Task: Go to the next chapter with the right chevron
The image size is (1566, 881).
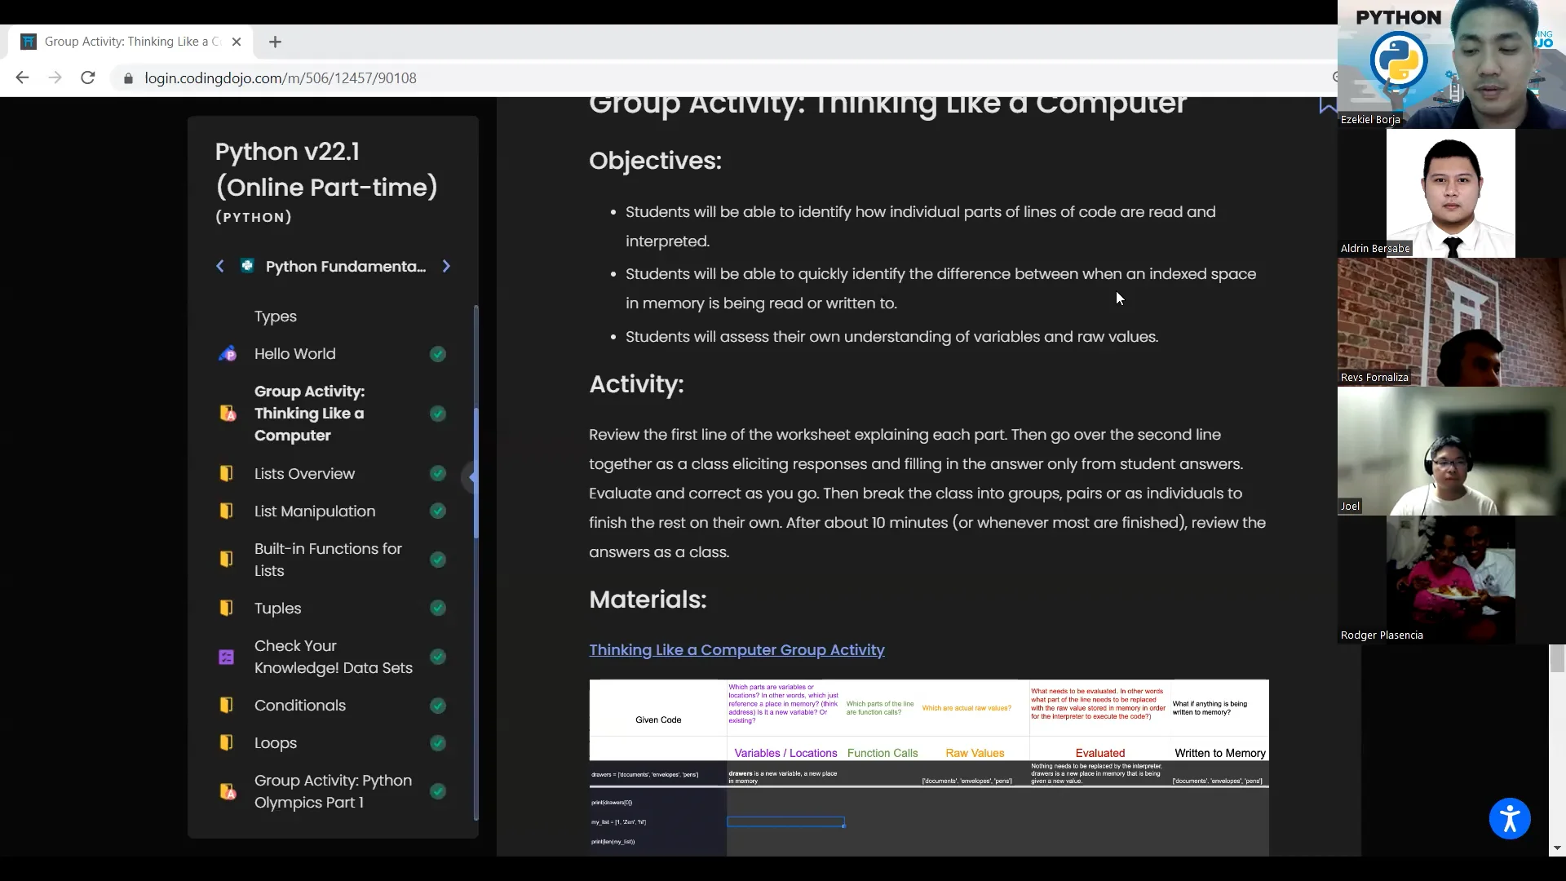Action: 446,266
